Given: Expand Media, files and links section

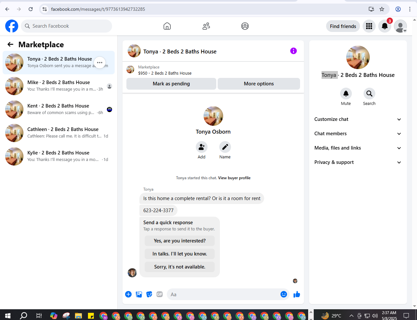Looking at the screenshot, I should 358,148.
